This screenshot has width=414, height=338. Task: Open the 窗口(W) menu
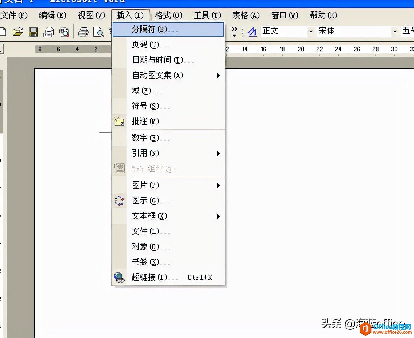point(285,15)
